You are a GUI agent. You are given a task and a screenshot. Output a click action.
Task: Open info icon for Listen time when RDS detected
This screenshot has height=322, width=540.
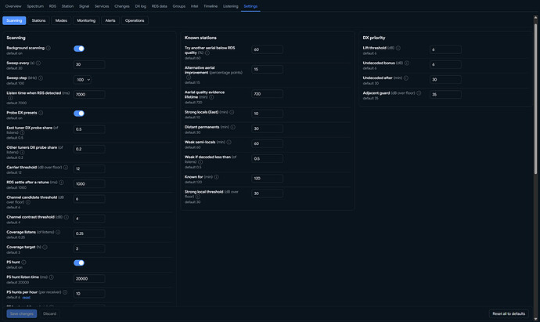click(x=10, y=98)
